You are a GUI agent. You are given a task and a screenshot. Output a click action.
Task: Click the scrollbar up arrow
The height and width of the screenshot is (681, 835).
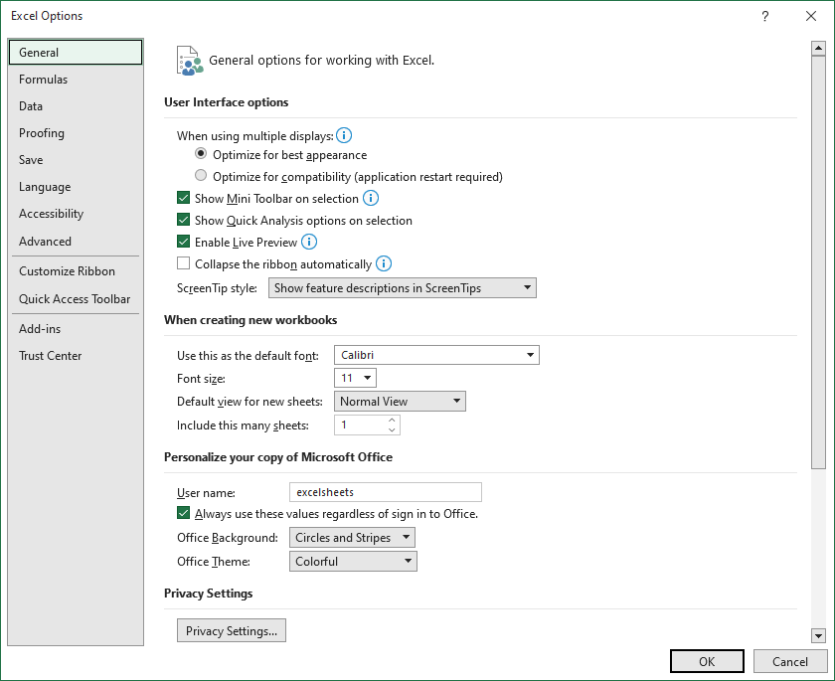[x=818, y=48]
